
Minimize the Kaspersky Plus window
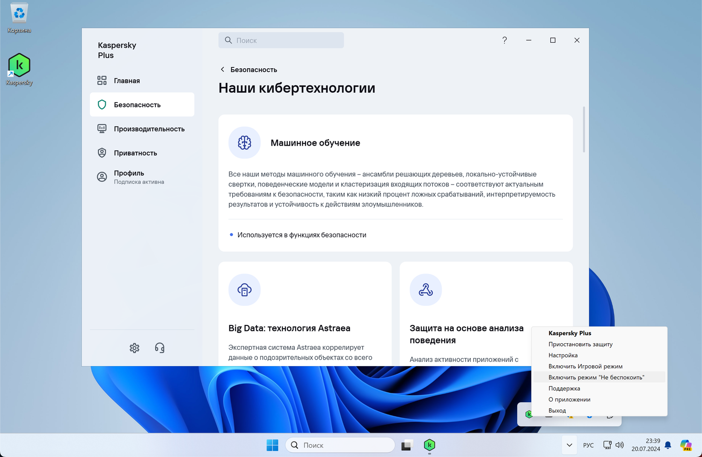pos(528,40)
